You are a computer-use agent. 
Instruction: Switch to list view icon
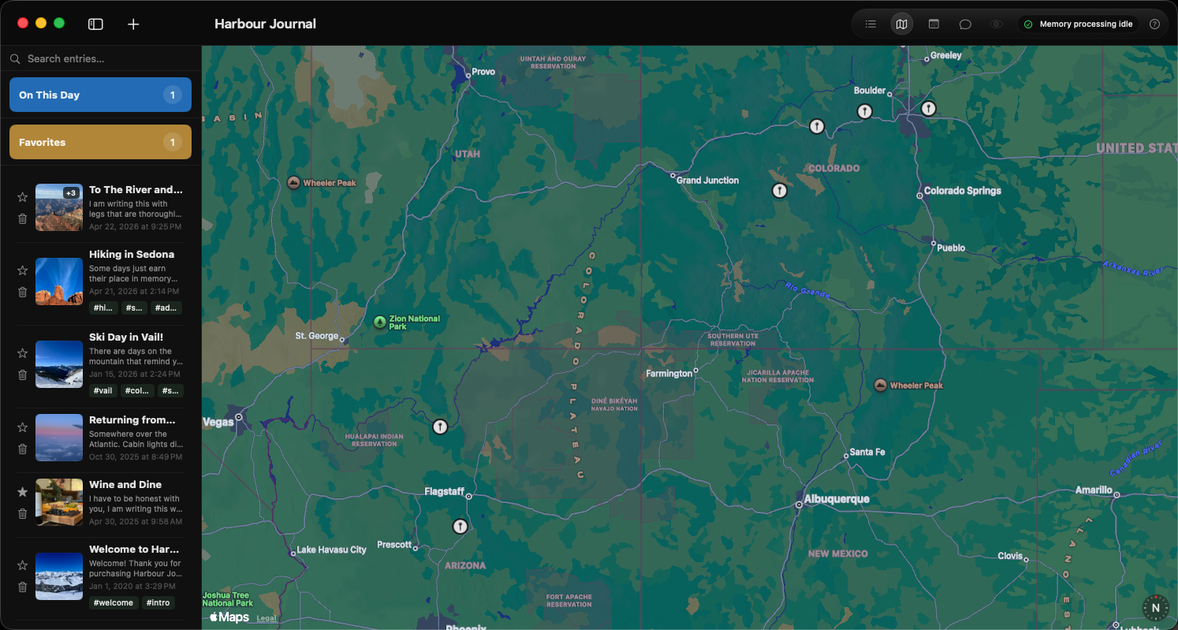click(870, 24)
